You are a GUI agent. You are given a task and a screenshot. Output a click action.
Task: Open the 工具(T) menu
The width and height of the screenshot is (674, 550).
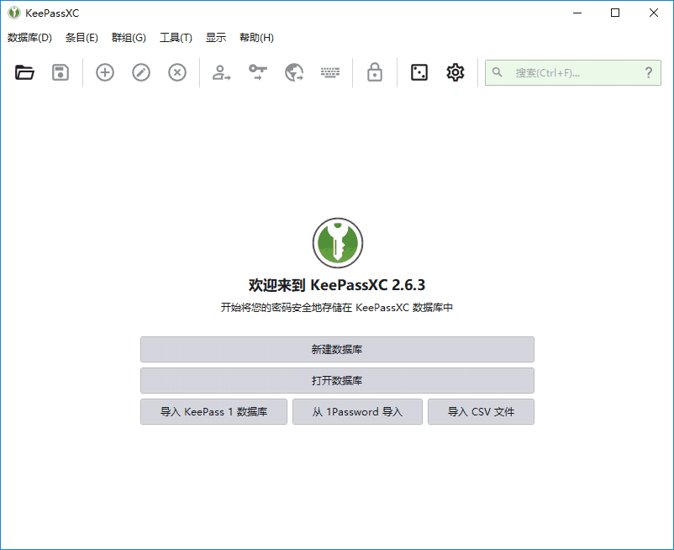pyautogui.click(x=176, y=37)
